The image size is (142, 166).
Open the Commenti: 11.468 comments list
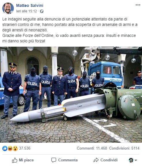(92, 148)
